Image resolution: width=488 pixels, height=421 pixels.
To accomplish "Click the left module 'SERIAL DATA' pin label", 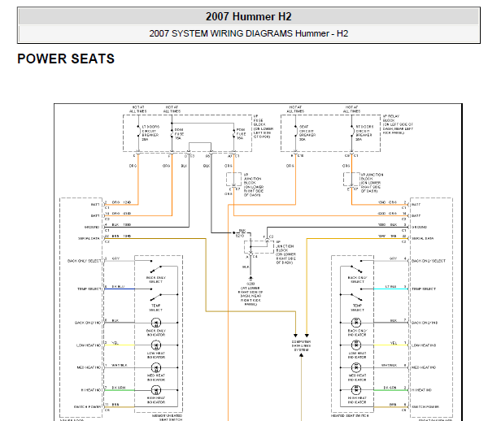I will pyautogui.click(x=89, y=238).
